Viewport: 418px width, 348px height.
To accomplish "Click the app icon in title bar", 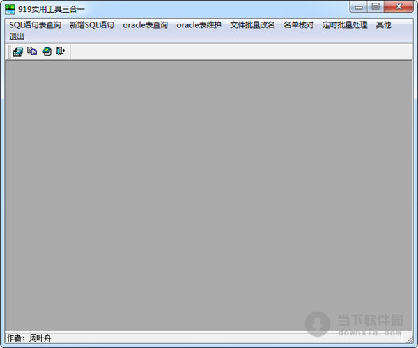I will pos(10,9).
